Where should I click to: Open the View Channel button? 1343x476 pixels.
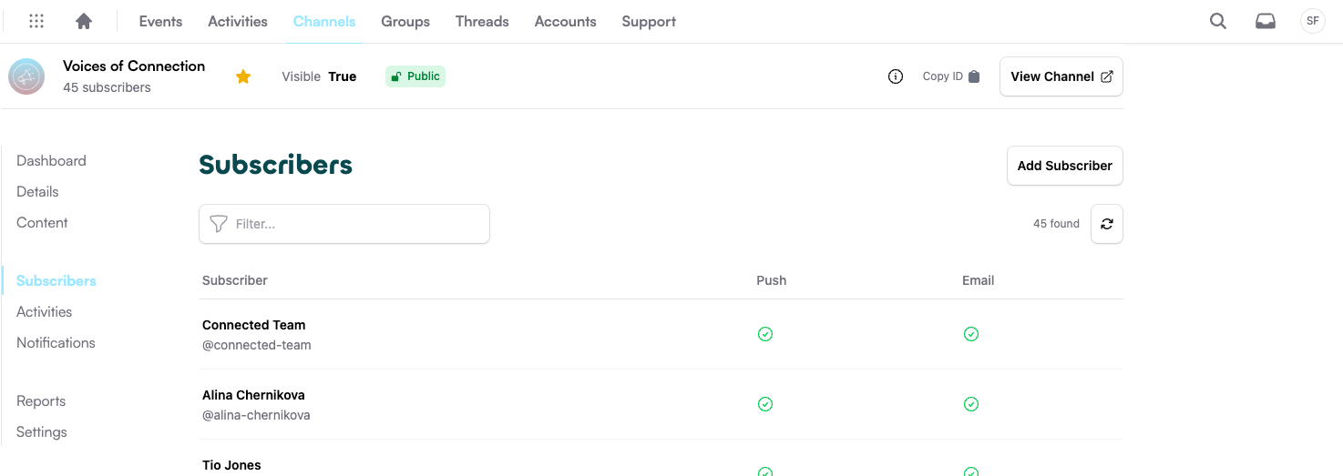click(x=1061, y=76)
